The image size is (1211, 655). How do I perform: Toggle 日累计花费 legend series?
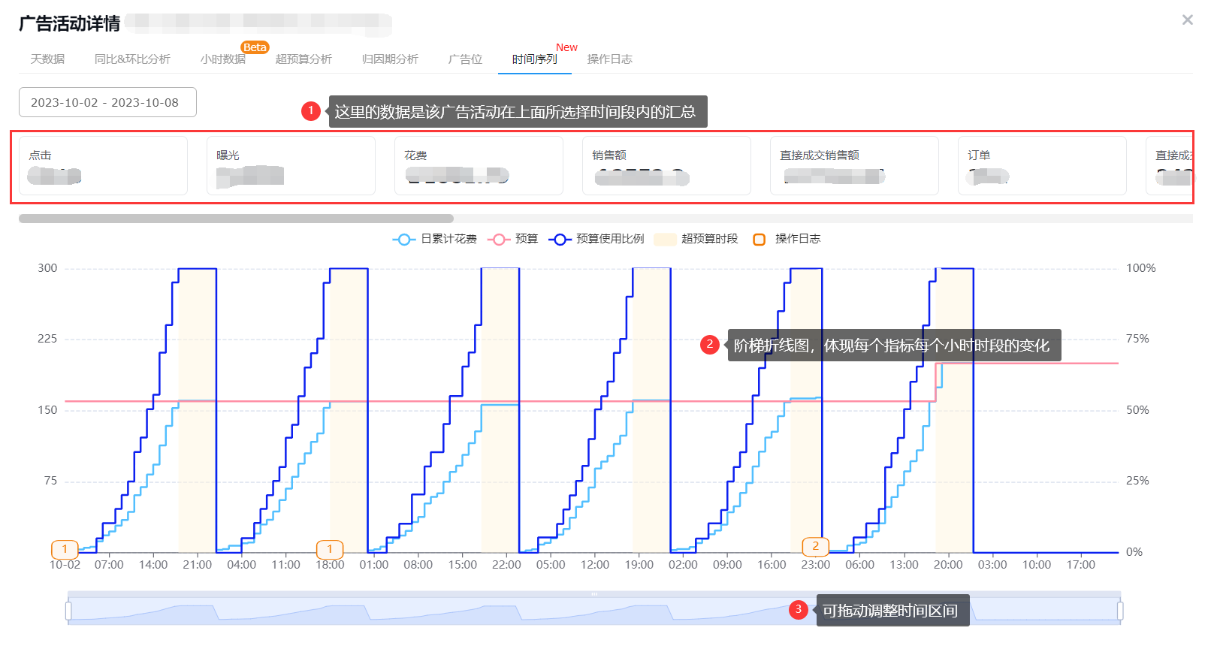point(434,239)
